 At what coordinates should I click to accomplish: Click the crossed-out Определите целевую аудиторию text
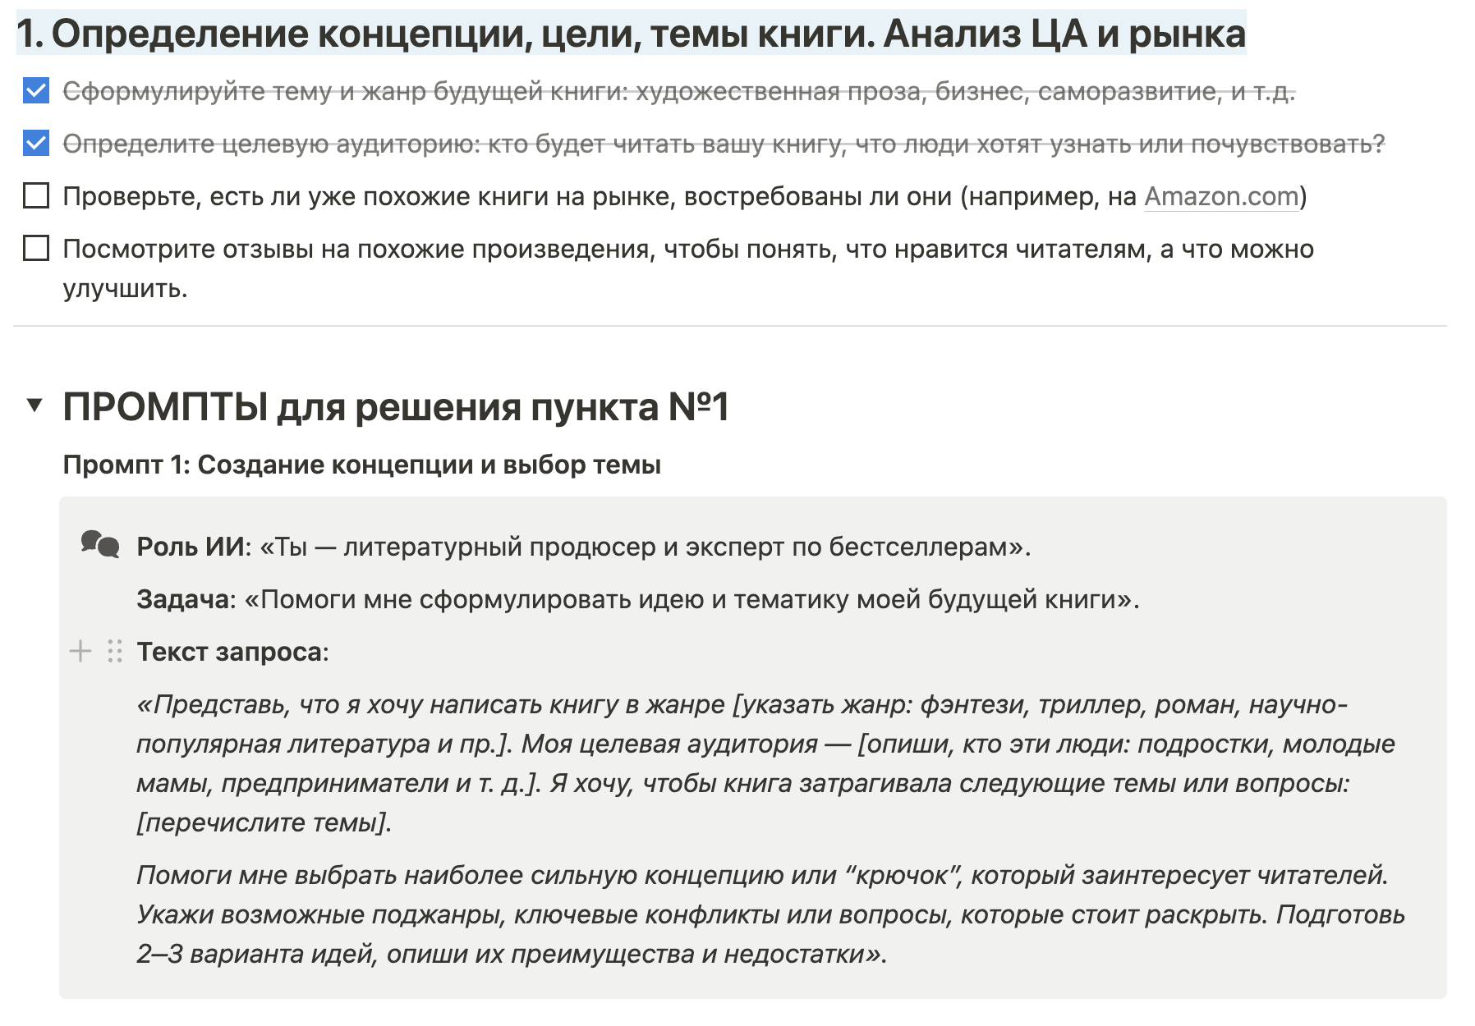(723, 144)
